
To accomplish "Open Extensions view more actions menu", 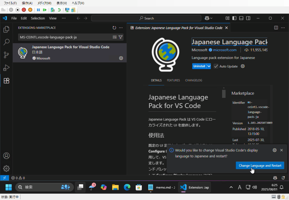I will pyautogui.click(x=121, y=28).
